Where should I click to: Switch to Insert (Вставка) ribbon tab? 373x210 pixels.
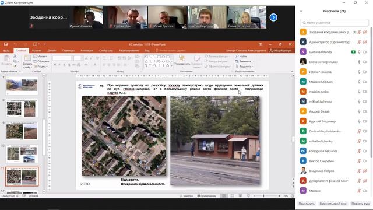pyautogui.click(x=37, y=51)
